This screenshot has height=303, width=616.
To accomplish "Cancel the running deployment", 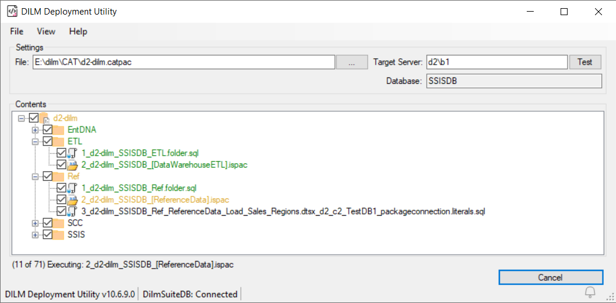I will tap(550, 277).
